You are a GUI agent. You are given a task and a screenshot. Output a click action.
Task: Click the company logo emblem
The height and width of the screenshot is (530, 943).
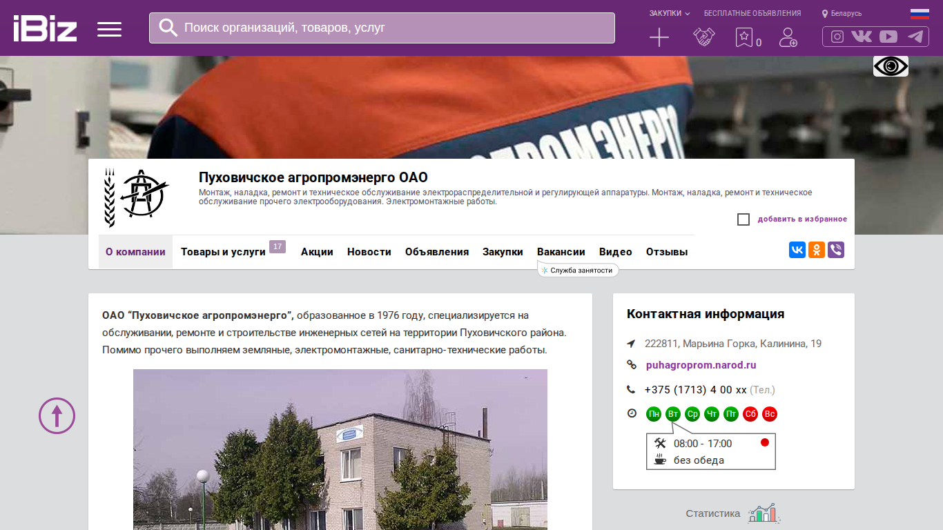click(137, 197)
